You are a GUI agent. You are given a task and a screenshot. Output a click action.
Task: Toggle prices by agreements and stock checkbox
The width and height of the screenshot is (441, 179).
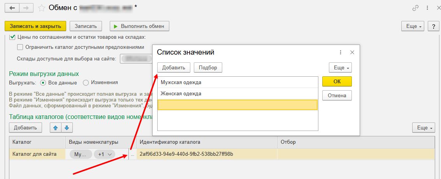(x=12, y=37)
